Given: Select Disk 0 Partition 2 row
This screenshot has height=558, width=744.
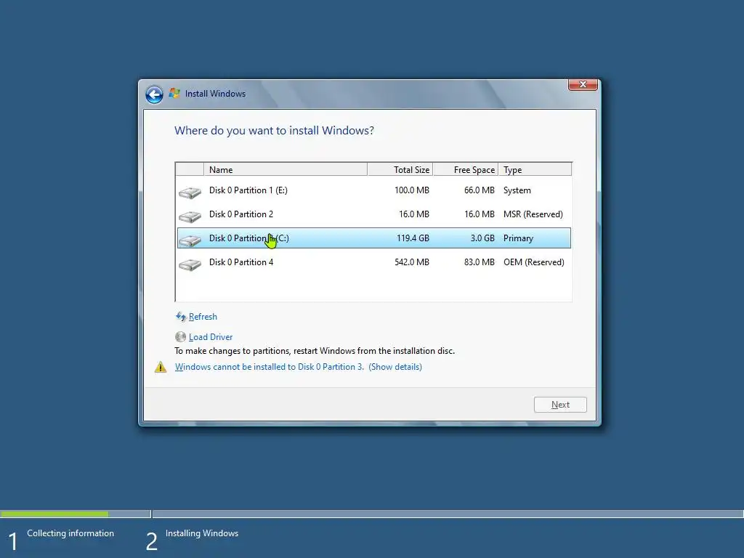Looking at the screenshot, I should point(374,214).
